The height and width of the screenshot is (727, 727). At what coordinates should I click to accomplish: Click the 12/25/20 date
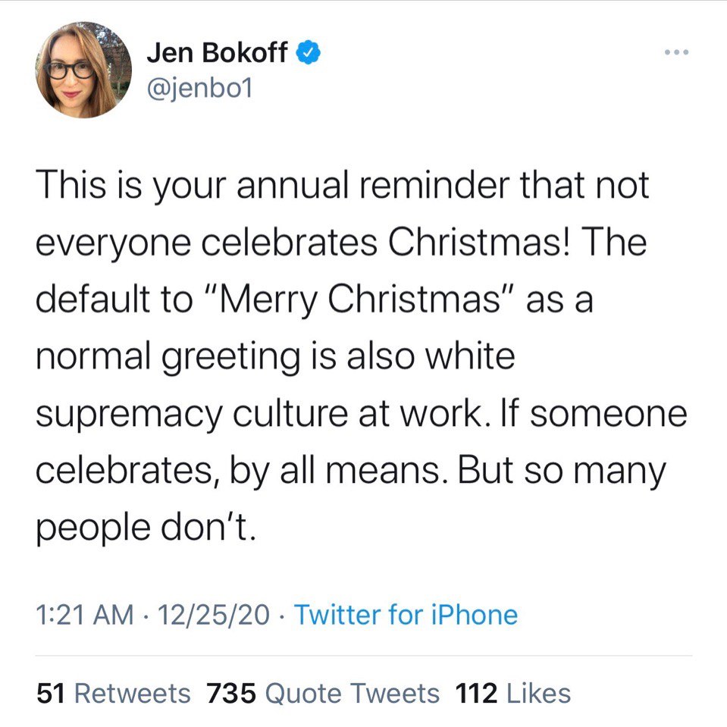[213, 614]
